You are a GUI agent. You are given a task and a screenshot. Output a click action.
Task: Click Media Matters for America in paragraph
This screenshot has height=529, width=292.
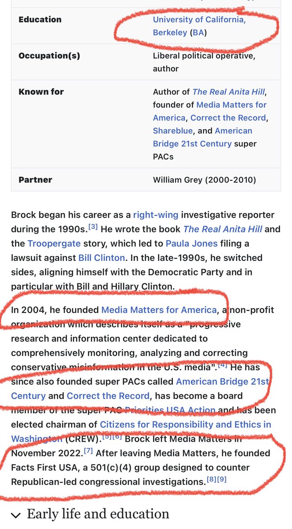pos(159,310)
